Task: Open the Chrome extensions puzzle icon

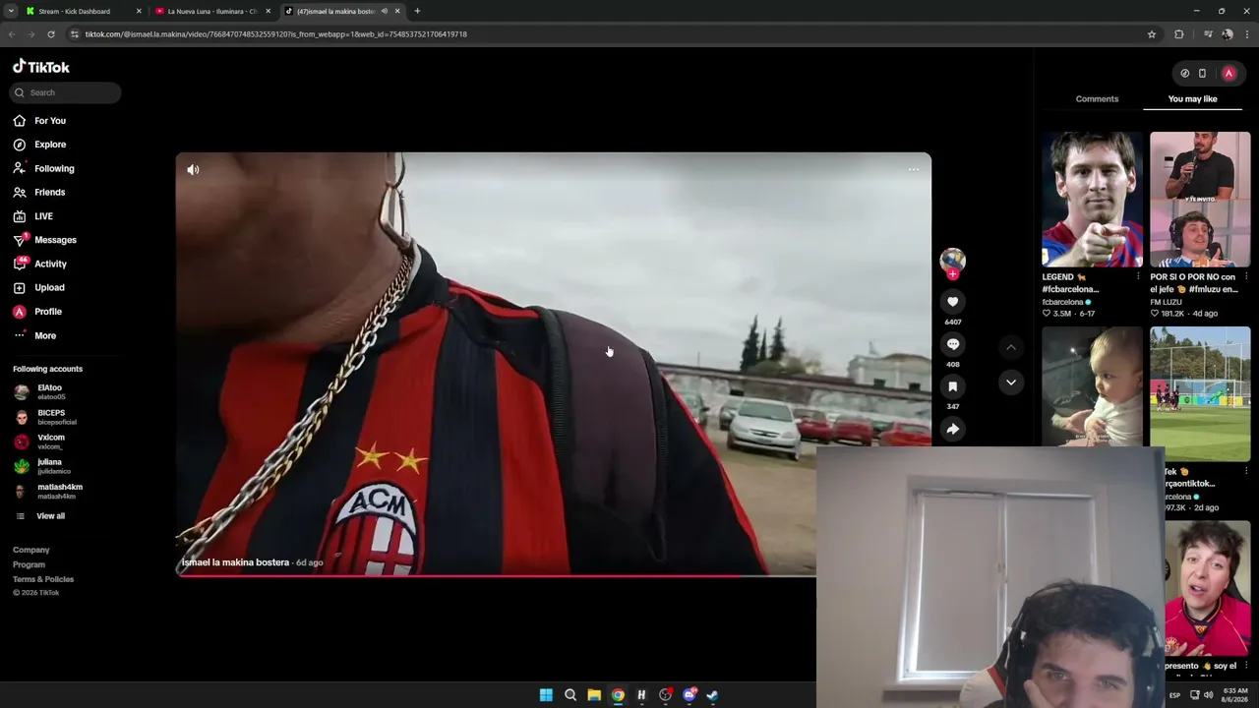Action: pyautogui.click(x=1179, y=34)
